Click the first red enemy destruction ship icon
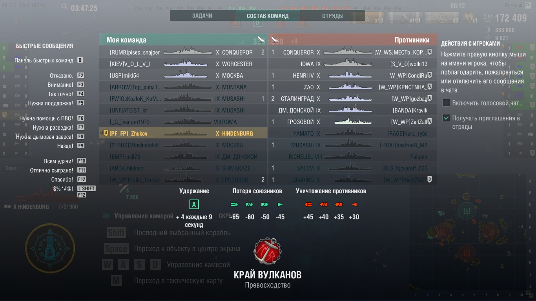 click(x=308, y=204)
